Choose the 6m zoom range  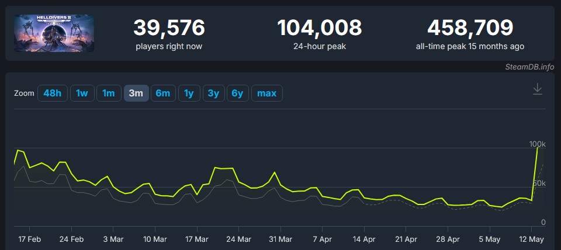[163, 93]
